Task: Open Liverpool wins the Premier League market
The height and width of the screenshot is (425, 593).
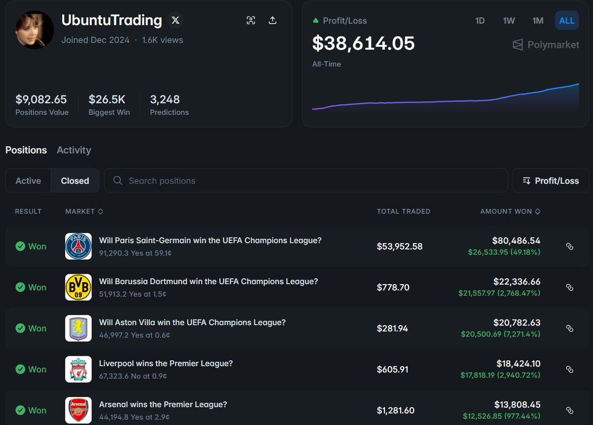Action: (166, 364)
